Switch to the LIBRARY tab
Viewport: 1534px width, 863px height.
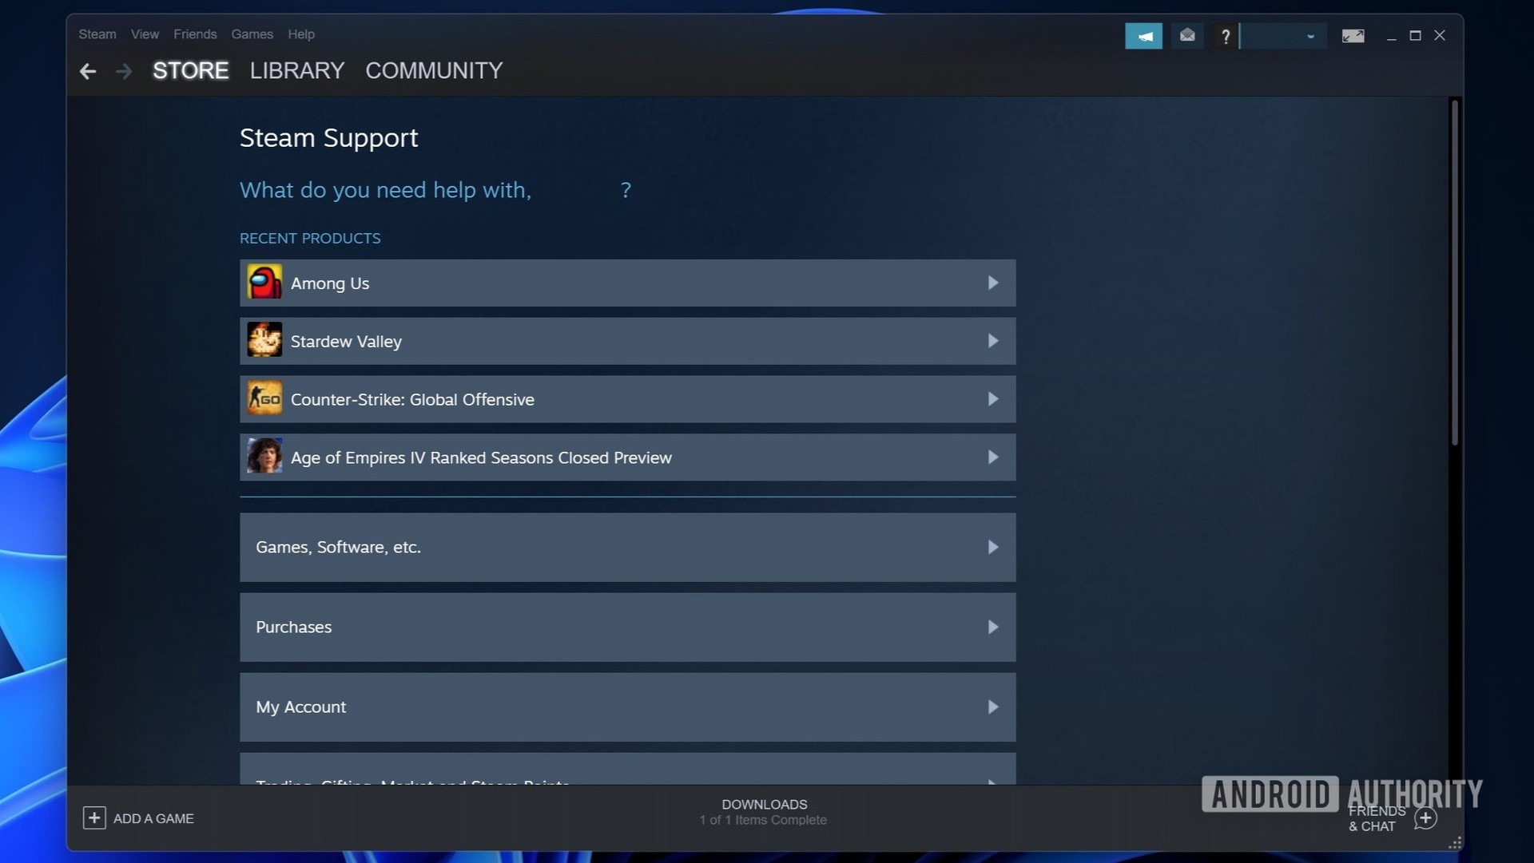pyautogui.click(x=297, y=71)
